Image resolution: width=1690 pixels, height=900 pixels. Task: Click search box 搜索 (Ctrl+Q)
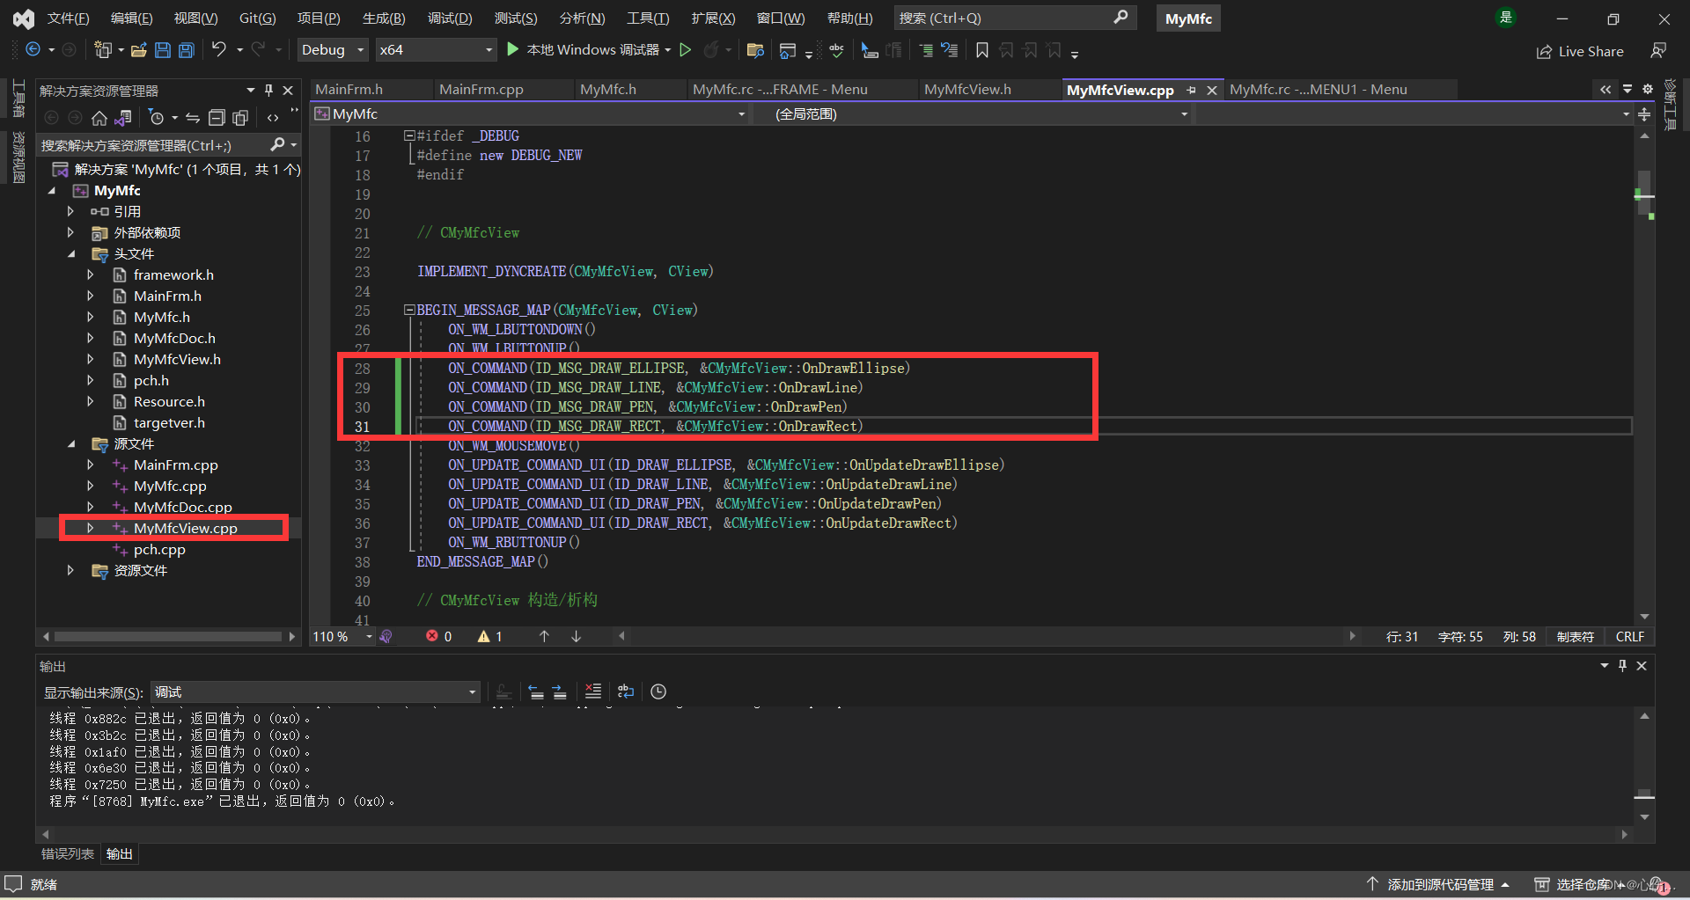click(1015, 18)
